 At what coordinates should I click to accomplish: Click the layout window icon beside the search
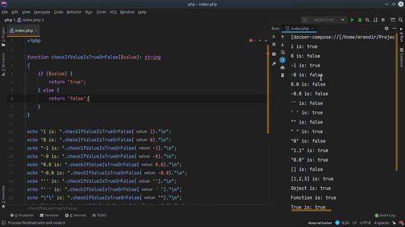[x=392, y=20]
